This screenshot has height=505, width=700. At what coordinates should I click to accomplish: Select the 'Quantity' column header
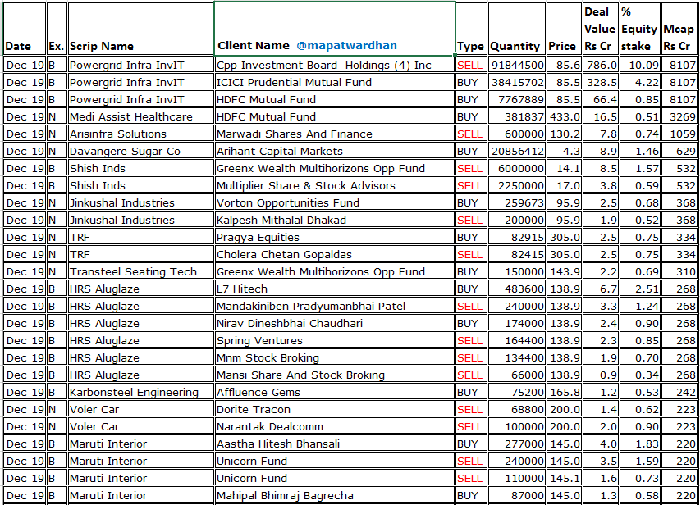(x=516, y=29)
